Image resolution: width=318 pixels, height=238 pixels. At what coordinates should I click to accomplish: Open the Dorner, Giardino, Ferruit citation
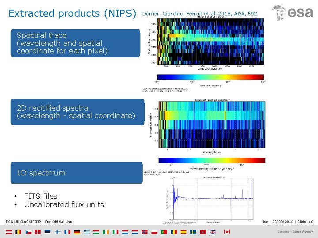point(200,14)
